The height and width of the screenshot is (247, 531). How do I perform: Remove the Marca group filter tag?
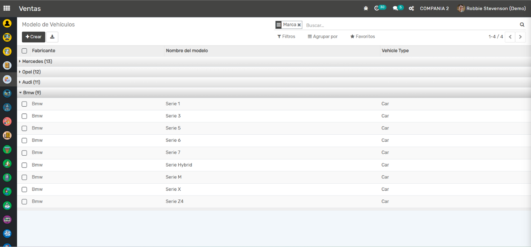(x=299, y=25)
